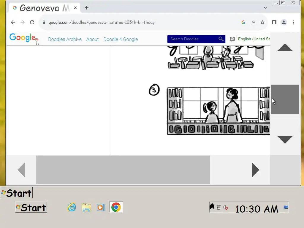Click the vertical scrollbar down arrow
This screenshot has height=228, width=304.
pyautogui.click(x=285, y=140)
